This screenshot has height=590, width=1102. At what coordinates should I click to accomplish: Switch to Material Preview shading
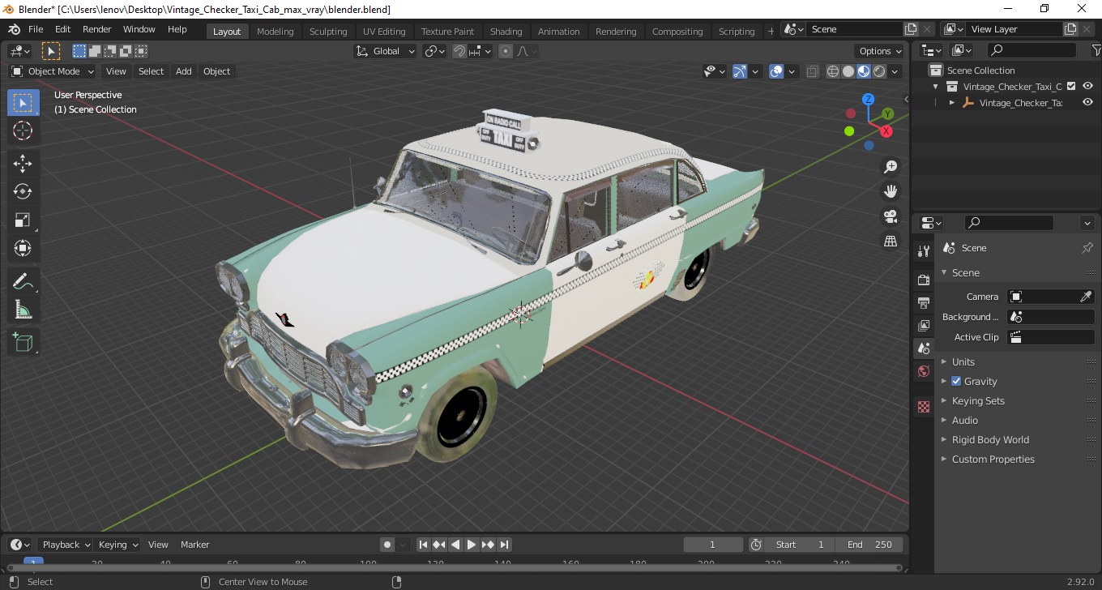click(x=864, y=71)
